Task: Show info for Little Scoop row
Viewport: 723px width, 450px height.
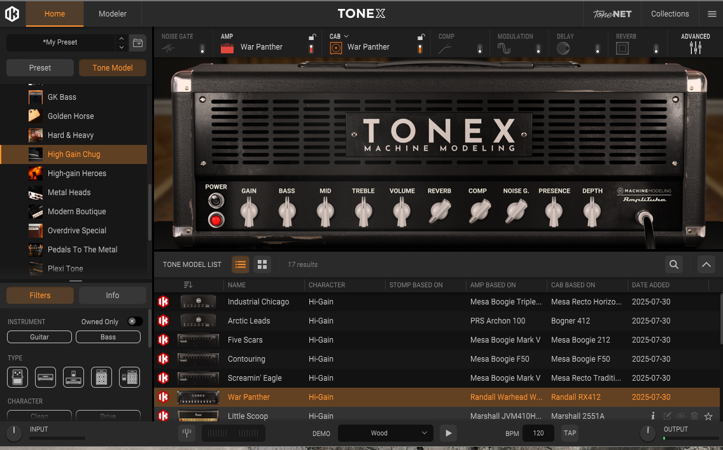Action: click(x=653, y=416)
